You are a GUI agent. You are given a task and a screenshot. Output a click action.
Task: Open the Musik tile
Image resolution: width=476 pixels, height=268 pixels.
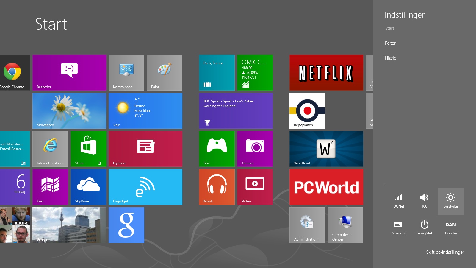tap(217, 187)
